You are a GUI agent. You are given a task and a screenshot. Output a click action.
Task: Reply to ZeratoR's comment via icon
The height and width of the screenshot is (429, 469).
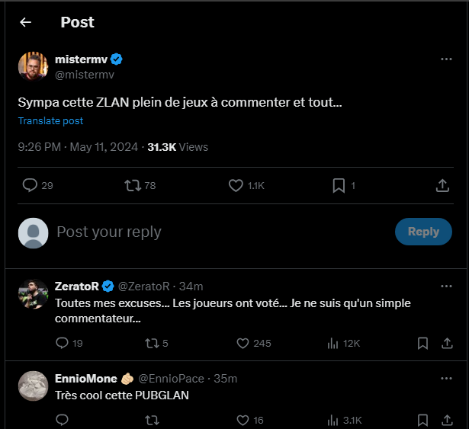coord(63,343)
